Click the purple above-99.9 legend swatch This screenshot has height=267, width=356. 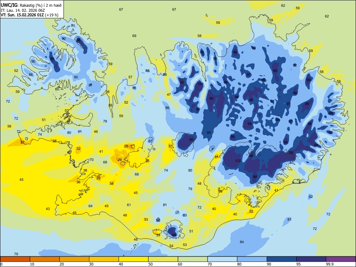coord(341,259)
